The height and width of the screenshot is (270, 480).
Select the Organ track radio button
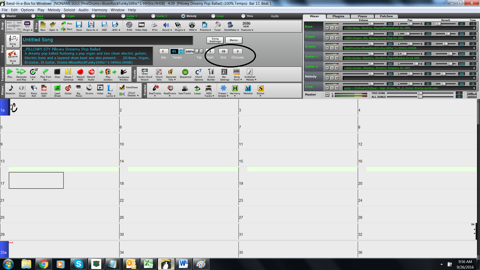tap(63, 16)
